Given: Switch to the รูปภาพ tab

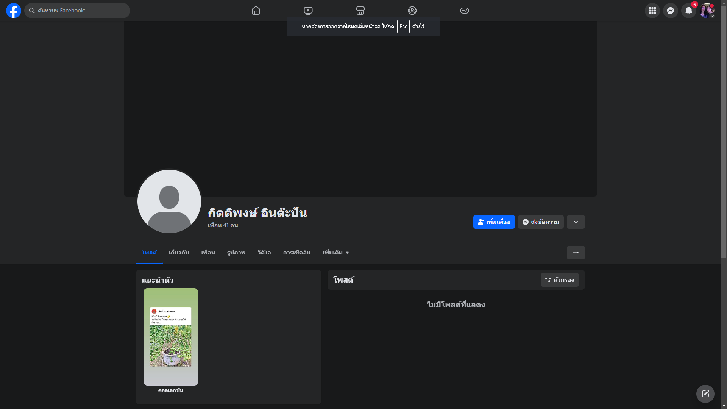Looking at the screenshot, I should [x=236, y=253].
